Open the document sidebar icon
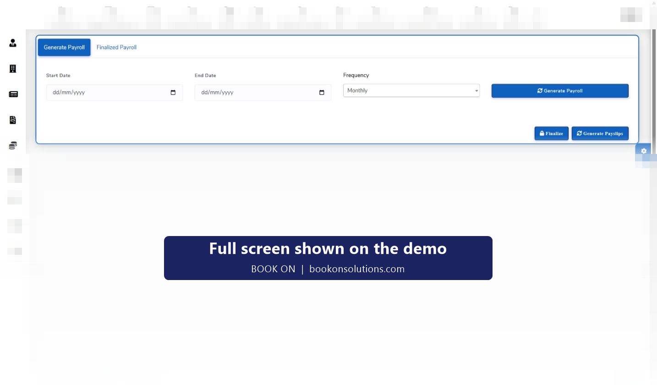The height and width of the screenshot is (385, 657). coord(13,120)
